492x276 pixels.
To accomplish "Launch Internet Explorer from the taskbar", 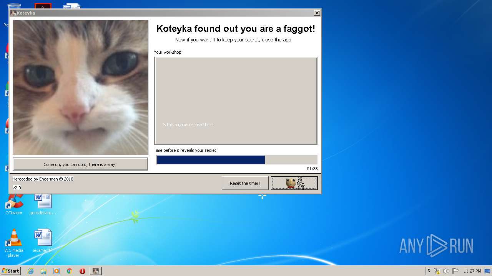I will [x=30, y=271].
